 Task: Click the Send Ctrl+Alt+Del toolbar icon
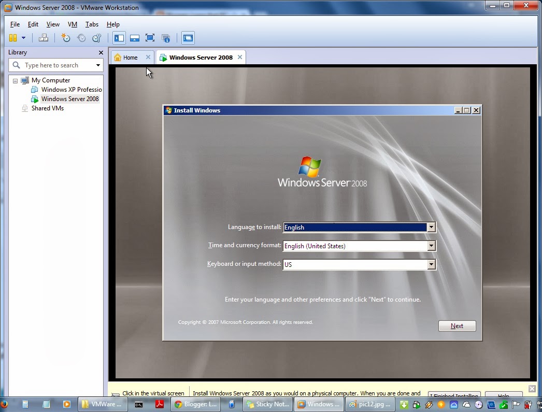point(44,38)
